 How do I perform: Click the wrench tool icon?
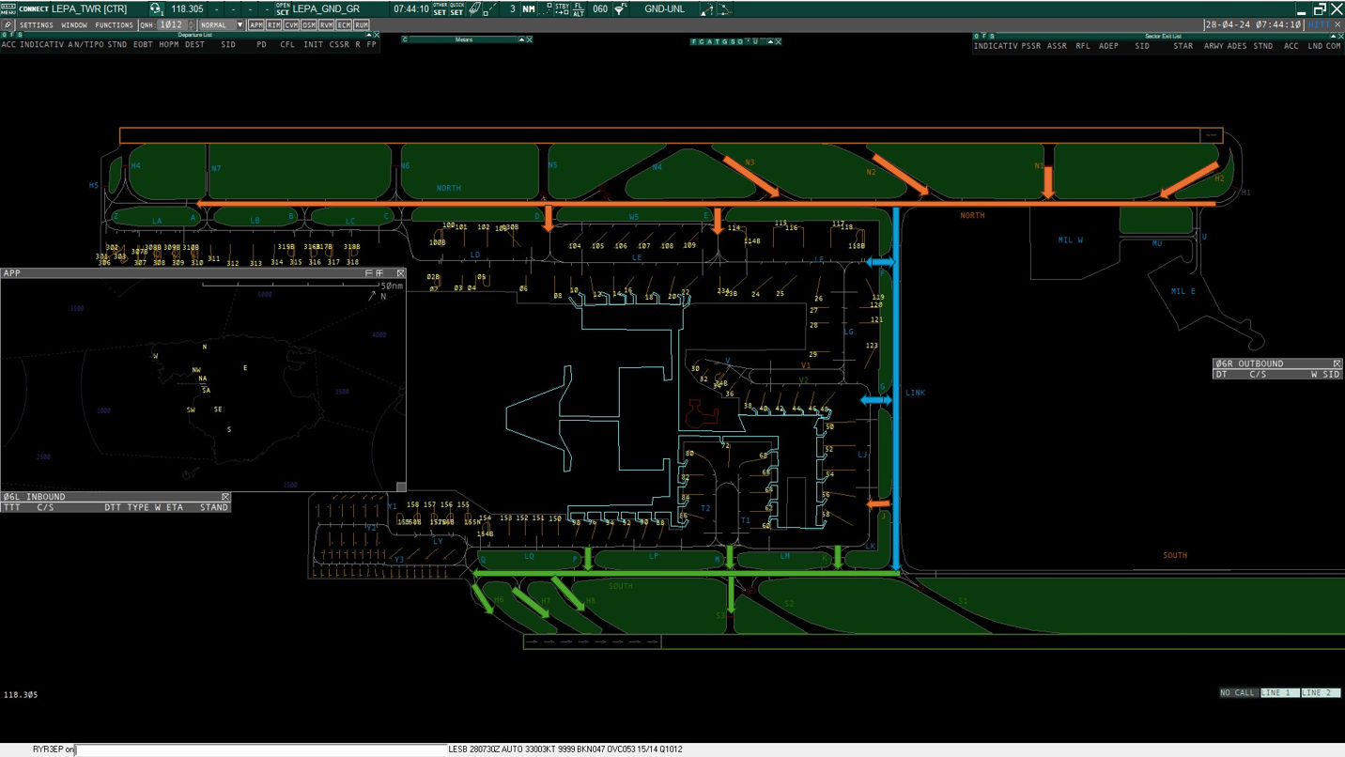click(x=8, y=25)
